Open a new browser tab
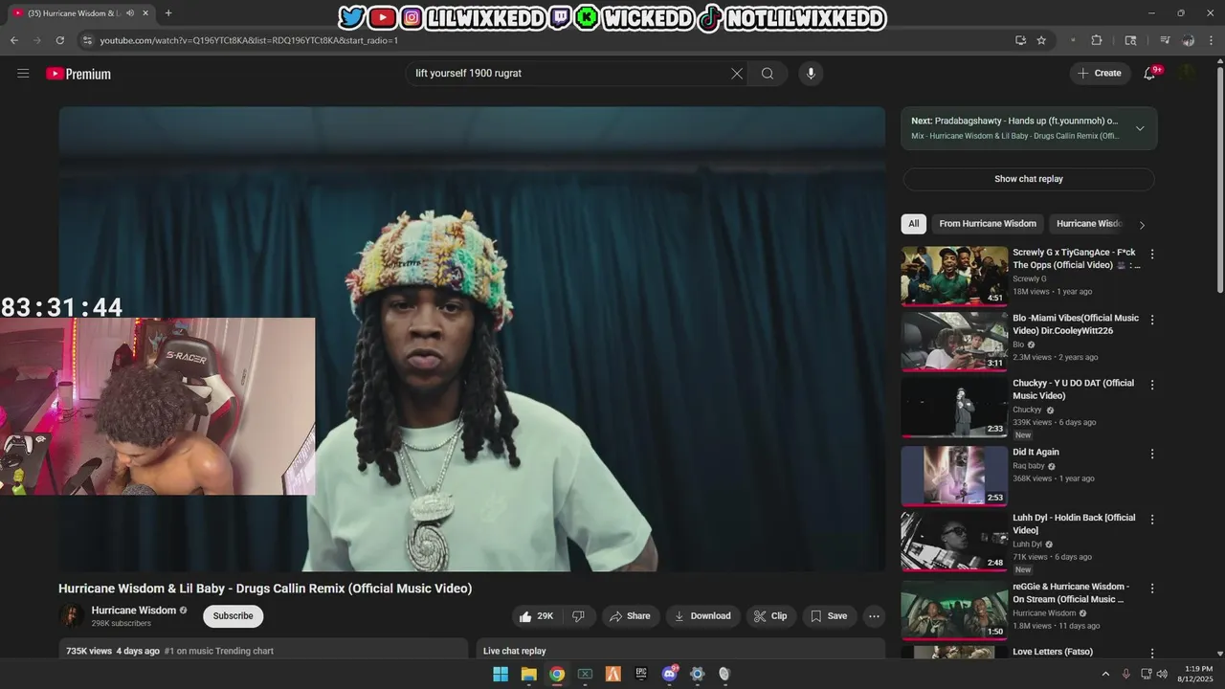 (168, 13)
